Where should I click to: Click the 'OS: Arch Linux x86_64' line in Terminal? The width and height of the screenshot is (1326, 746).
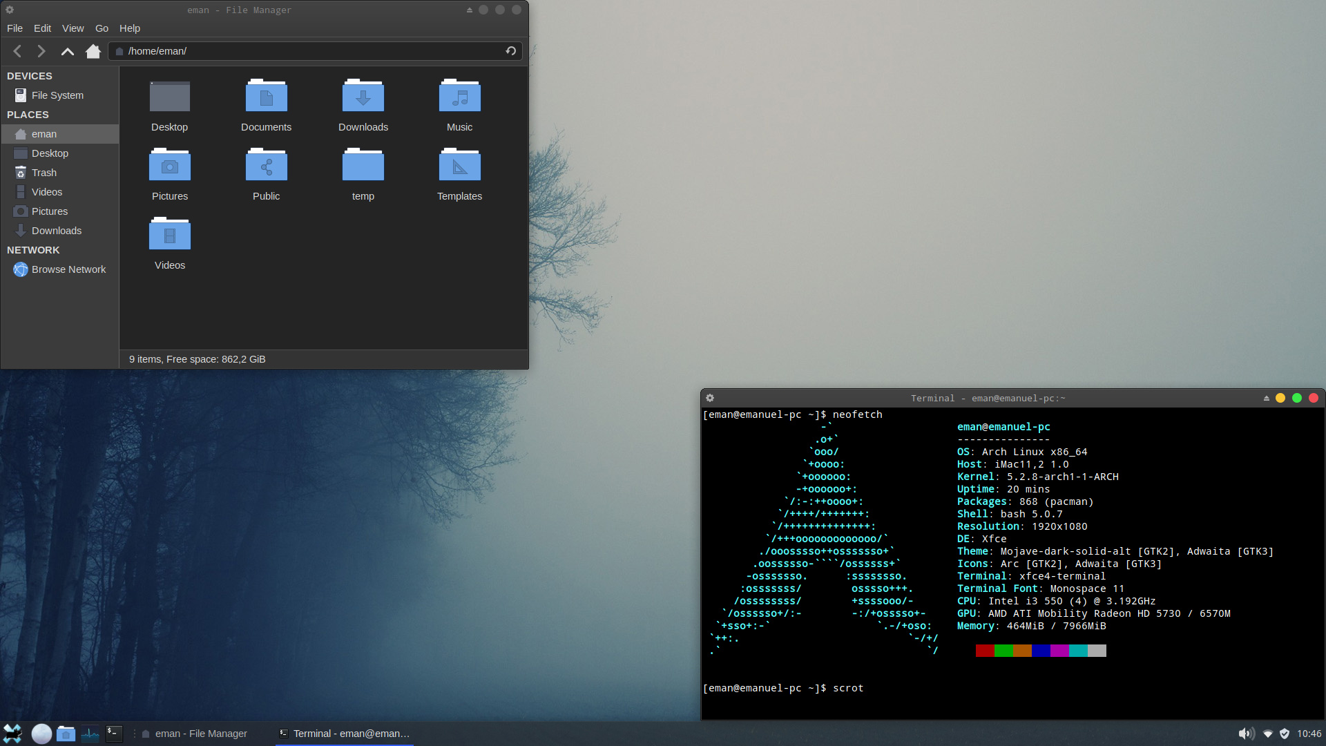click(1022, 452)
